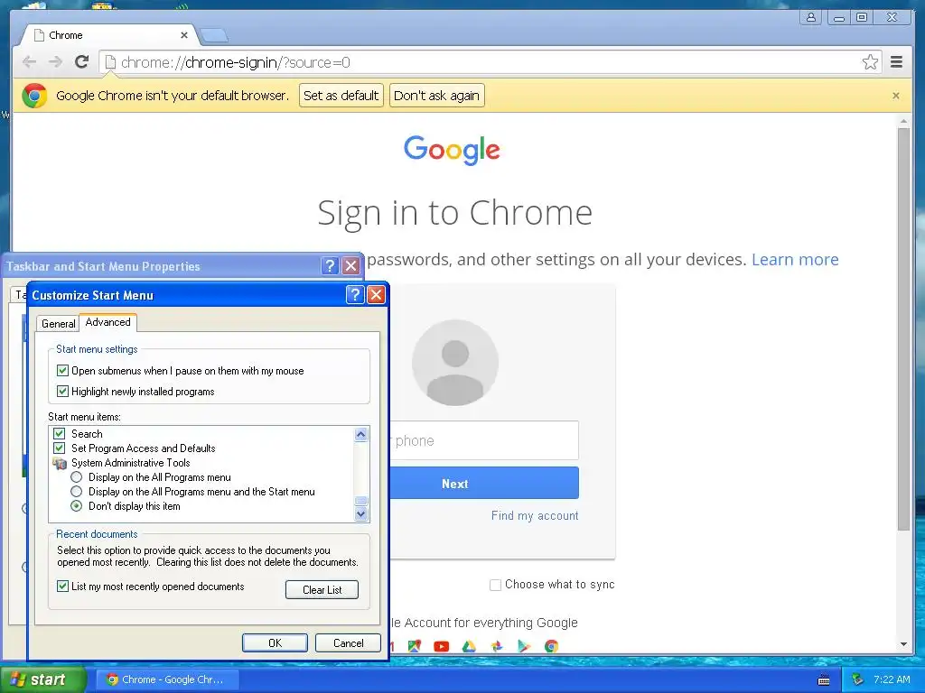Close the Taskbar and Start Menu Properties window
This screenshot has width=925, height=693.
click(x=351, y=266)
